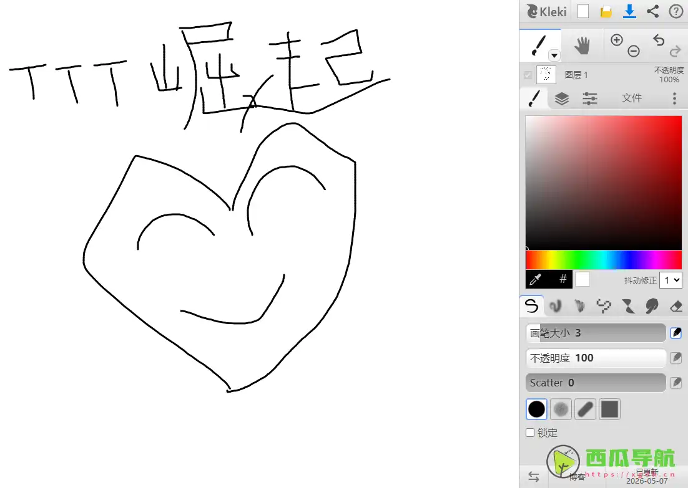Enable the 锁定 lock checkbox
This screenshot has width=688, height=488.
click(x=530, y=433)
